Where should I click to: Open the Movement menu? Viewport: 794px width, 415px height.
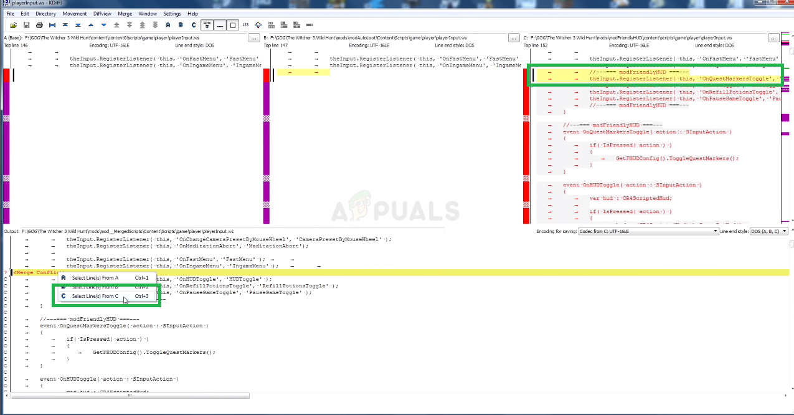pos(75,13)
